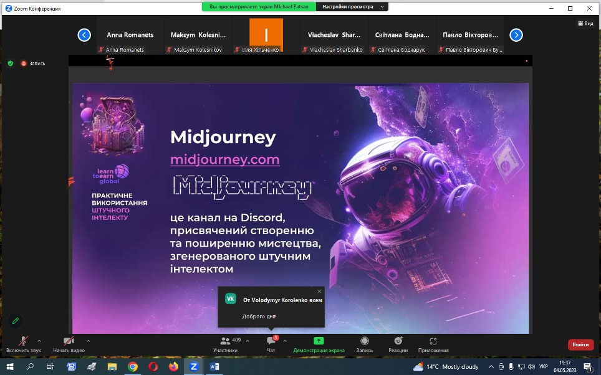Click the green annotation pencil icon
The width and height of the screenshot is (601, 375).
click(16, 321)
